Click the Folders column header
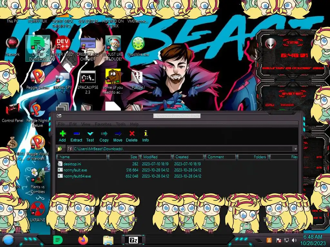The width and height of the screenshot is (330, 247). (253, 157)
